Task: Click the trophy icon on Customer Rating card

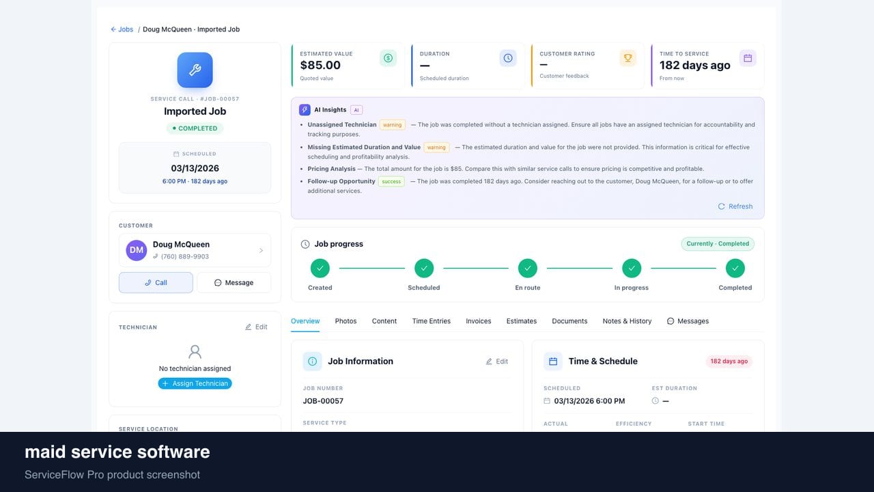Action: (x=628, y=58)
